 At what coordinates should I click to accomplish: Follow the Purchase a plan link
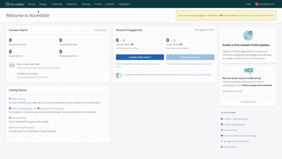[256, 16]
